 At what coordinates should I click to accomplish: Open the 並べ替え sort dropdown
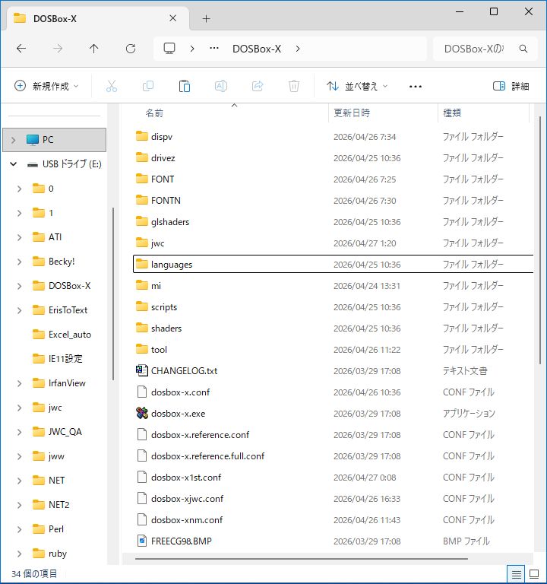pyautogui.click(x=357, y=86)
